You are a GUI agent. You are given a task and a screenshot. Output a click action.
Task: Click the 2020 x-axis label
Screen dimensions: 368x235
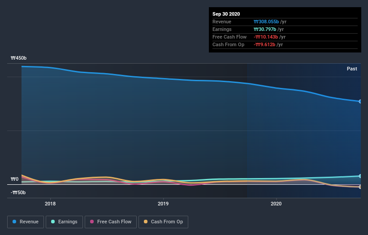tap(276, 204)
